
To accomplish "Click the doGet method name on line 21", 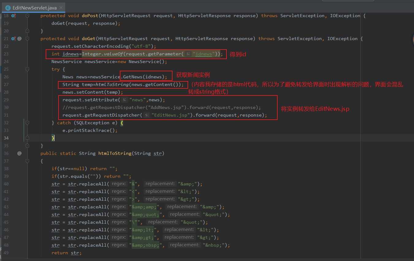I will tap(89, 39).
